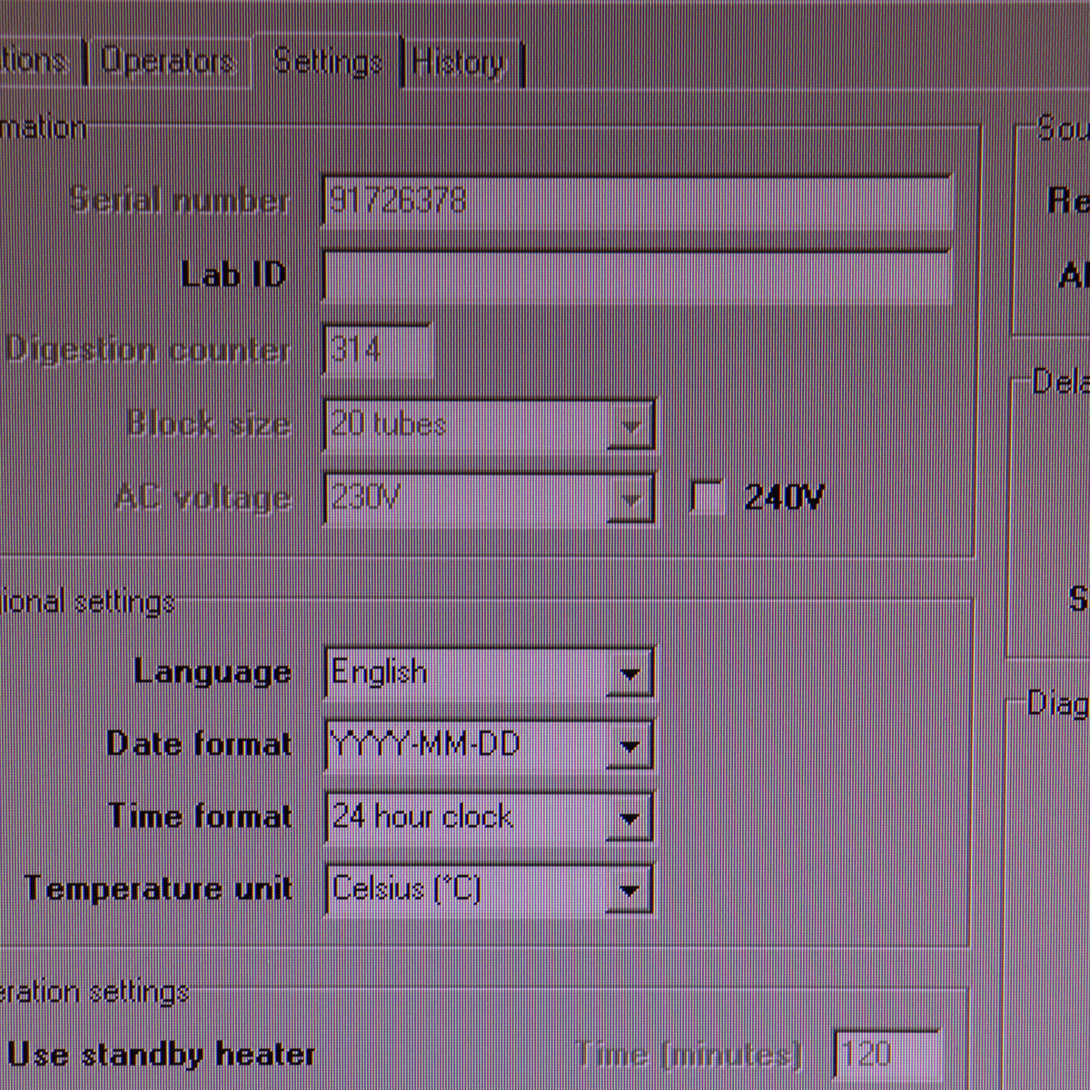Click the 'Use standby heater' label
Viewport: 1090px width, 1090px height.
(162, 1055)
